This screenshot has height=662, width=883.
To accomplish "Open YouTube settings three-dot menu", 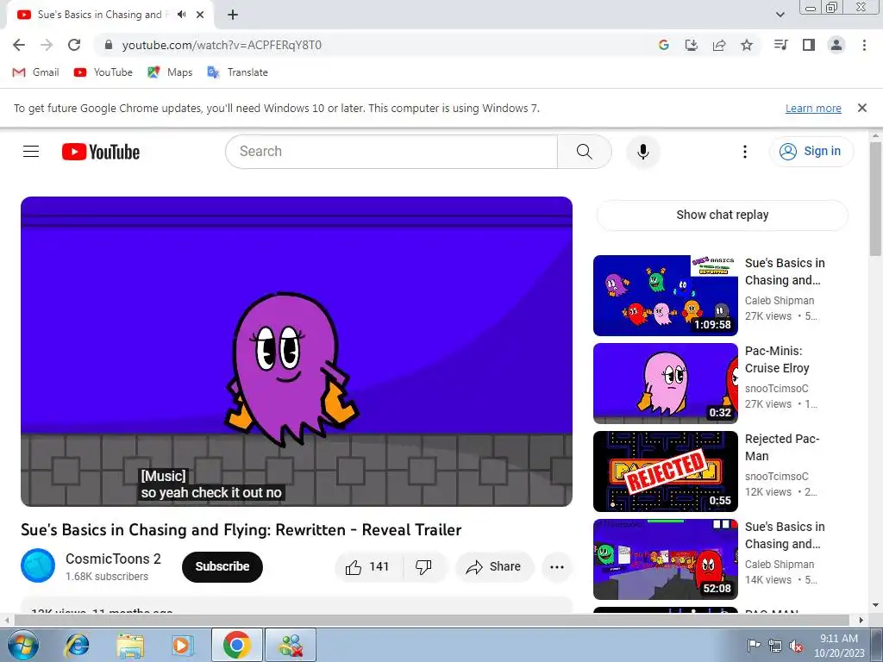I will pos(744,152).
